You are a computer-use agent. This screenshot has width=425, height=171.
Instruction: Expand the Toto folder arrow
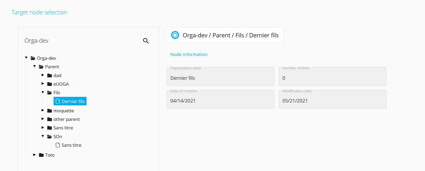click(x=34, y=154)
